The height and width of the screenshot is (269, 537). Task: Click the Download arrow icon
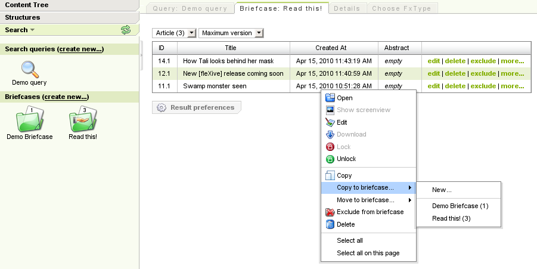pos(330,134)
